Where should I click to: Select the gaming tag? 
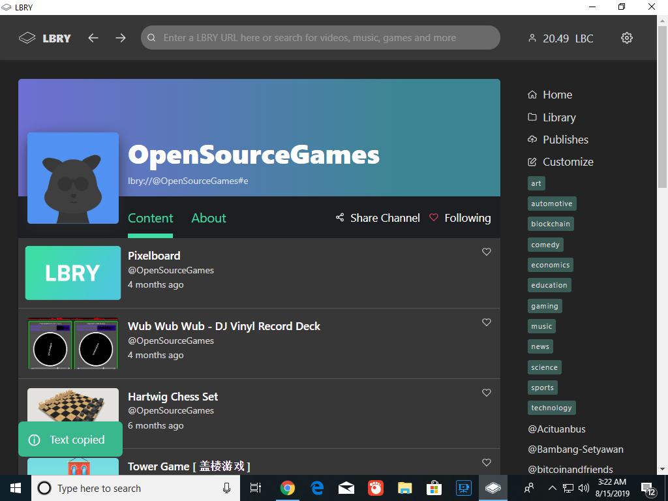(545, 306)
